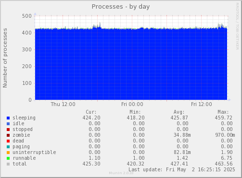Click sleeping minimum value 418.20
Viewport: 242px width, 178px height.
click(136, 118)
